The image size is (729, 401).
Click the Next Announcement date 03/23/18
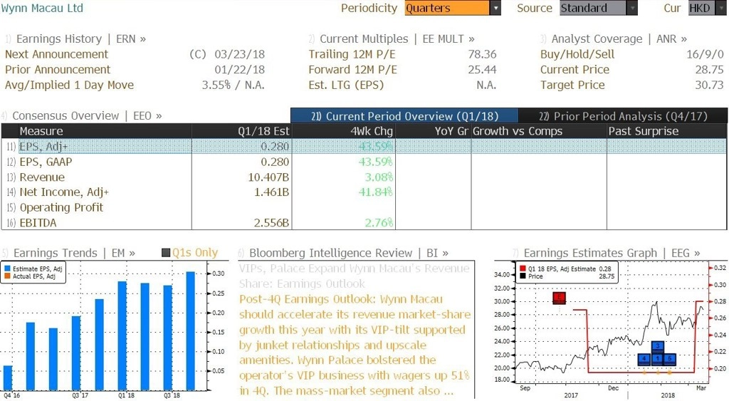click(239, 54)
